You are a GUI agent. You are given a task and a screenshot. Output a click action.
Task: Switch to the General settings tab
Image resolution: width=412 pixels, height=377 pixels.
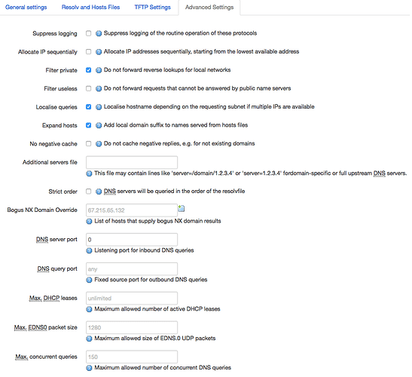point(26,8)
